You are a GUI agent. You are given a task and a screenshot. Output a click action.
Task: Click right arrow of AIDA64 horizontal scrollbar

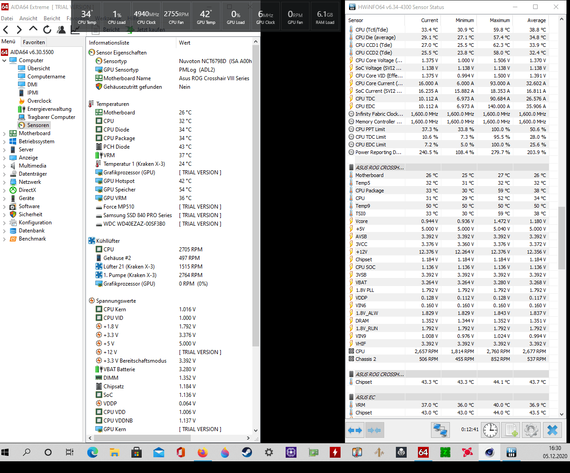point(248,438)
